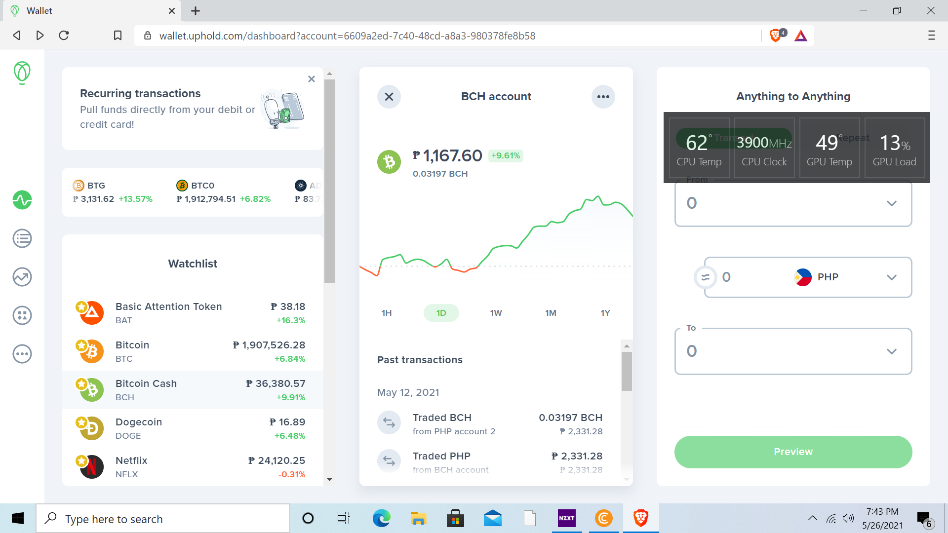Select the 1H chart timeframe
The image size is (948, 533).
coord(387,313)
